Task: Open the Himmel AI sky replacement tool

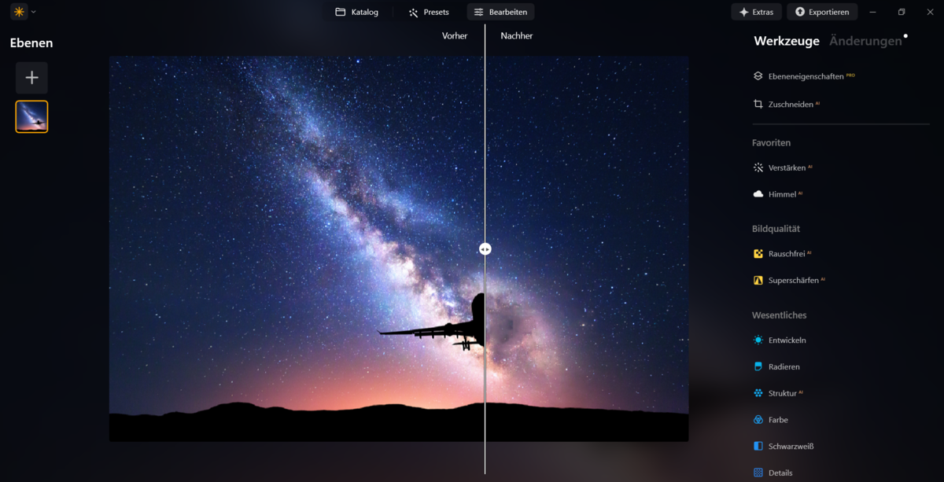Action: pos(784,193)
